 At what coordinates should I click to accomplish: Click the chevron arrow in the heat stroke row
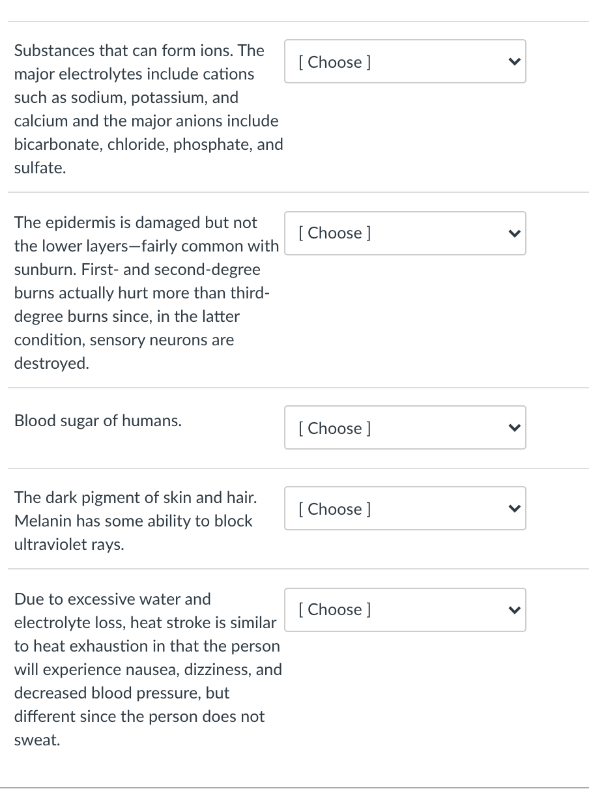[514, 609]
